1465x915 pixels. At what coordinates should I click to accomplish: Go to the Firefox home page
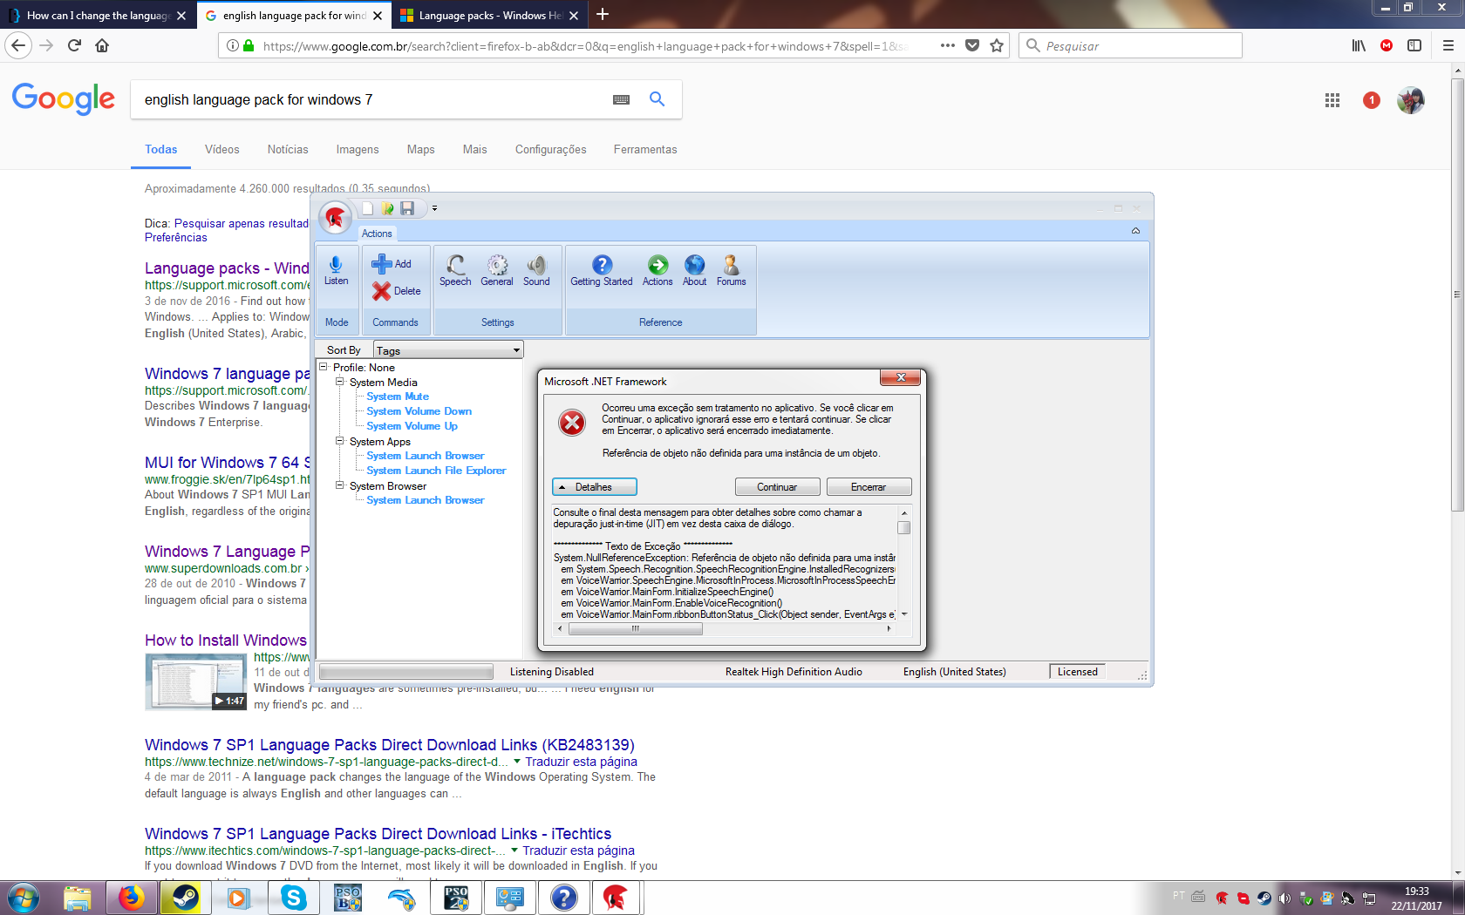102,45
